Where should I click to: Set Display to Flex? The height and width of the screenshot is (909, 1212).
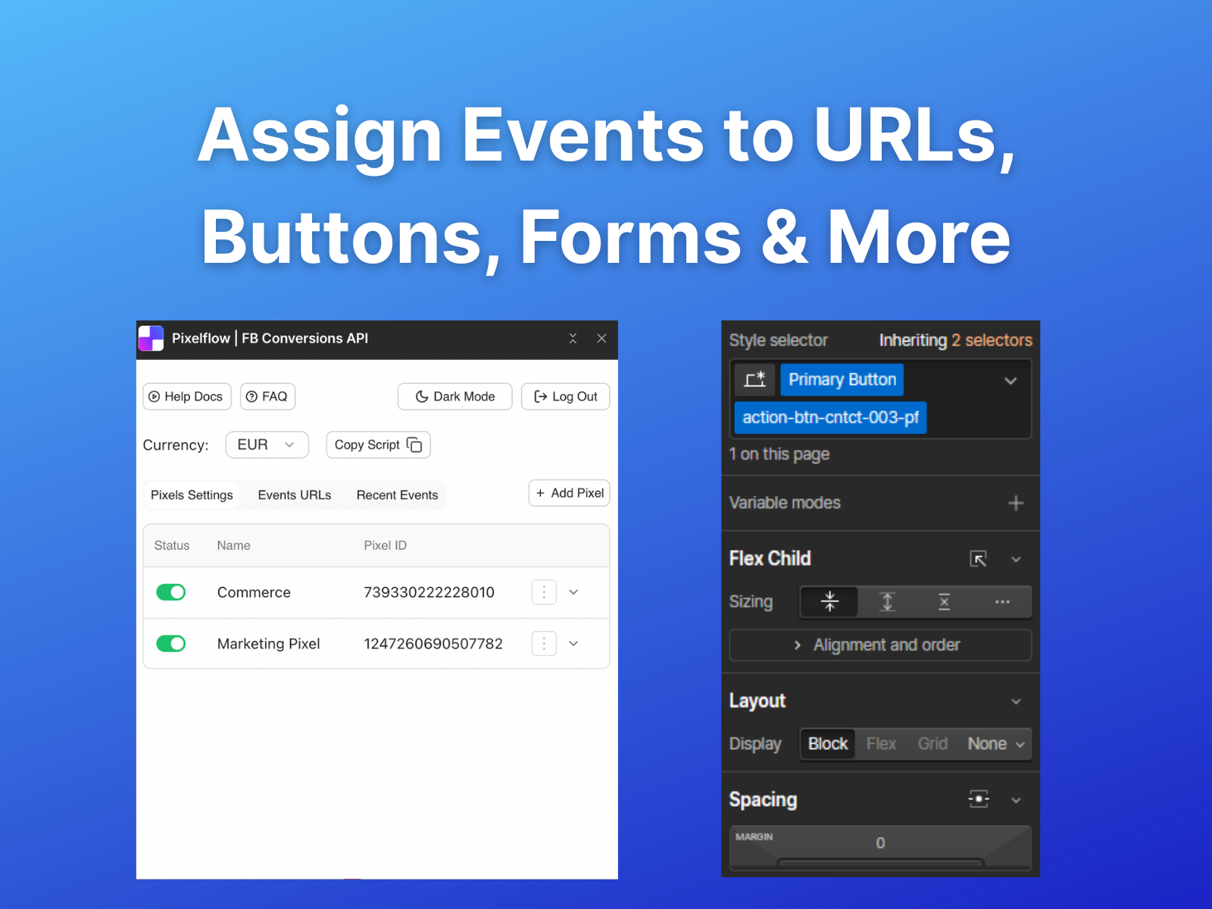click(x=881, y=744)
